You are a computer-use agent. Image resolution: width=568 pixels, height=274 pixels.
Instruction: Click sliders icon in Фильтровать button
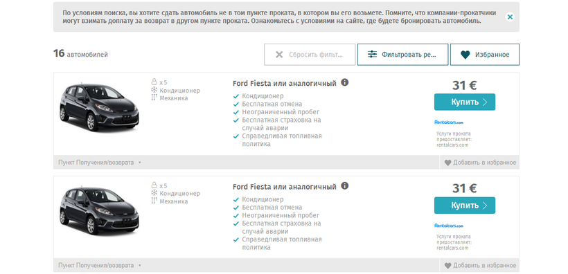click(373, 54)
